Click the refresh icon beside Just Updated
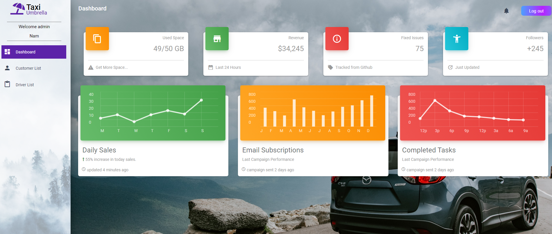 [x=450, y=67]
